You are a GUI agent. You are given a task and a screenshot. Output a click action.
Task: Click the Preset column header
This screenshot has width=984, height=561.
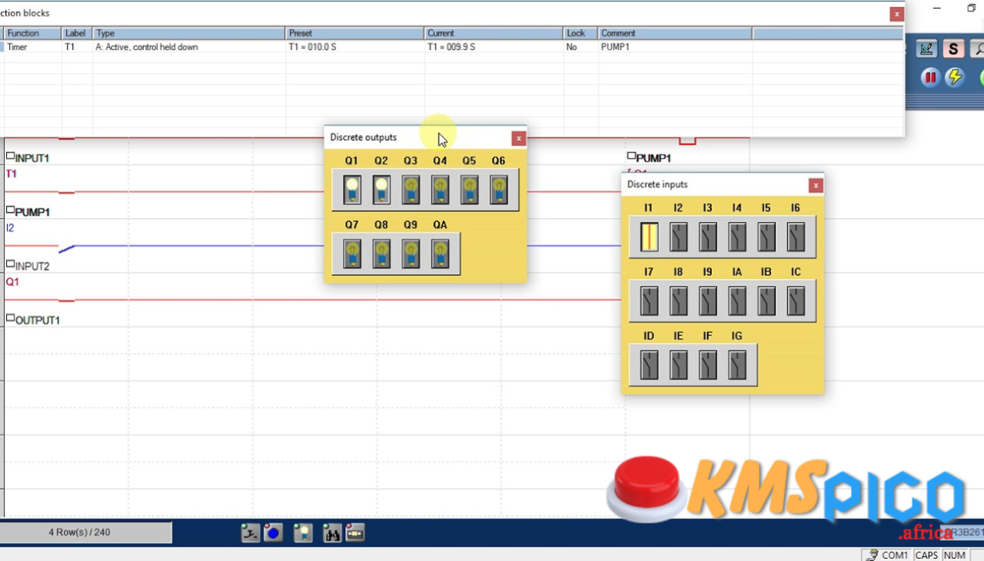(354, 33)
